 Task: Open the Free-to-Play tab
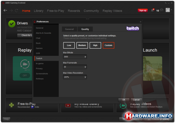pyautogui.click(x=56, y=11)
